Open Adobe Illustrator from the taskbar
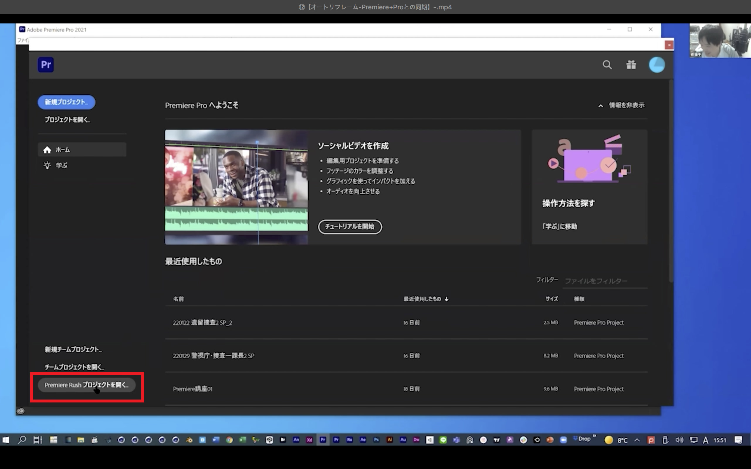 coord(390,439)
